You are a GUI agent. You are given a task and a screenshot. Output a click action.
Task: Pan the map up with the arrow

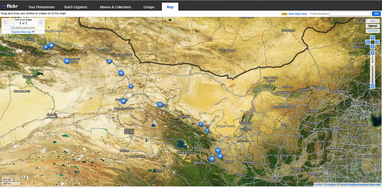[x=372, y=38]
